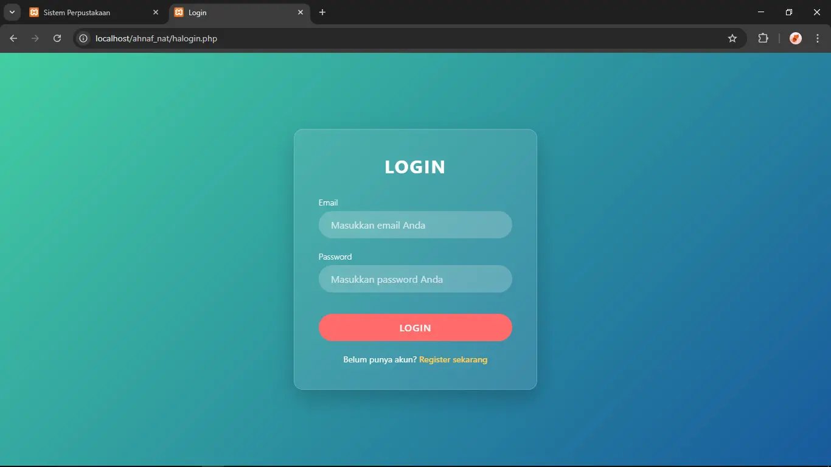Close the browser window
The height and width of the screenshot is (467, 831).
[817, 12]
